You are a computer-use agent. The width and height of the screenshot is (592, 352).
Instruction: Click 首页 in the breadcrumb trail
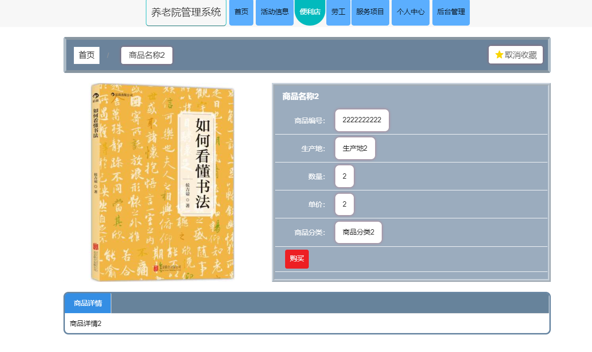pyautogui.click(x=87, y=55)
